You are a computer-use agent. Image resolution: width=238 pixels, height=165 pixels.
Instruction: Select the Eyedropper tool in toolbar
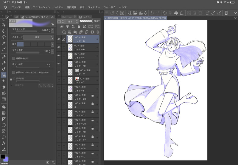coord(4,49)
